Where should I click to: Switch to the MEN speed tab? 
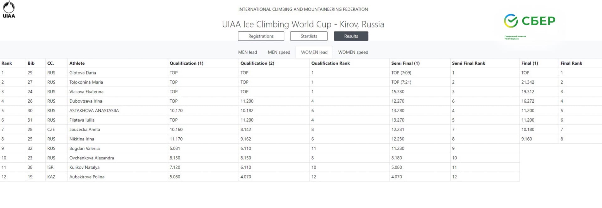point(279,52)
